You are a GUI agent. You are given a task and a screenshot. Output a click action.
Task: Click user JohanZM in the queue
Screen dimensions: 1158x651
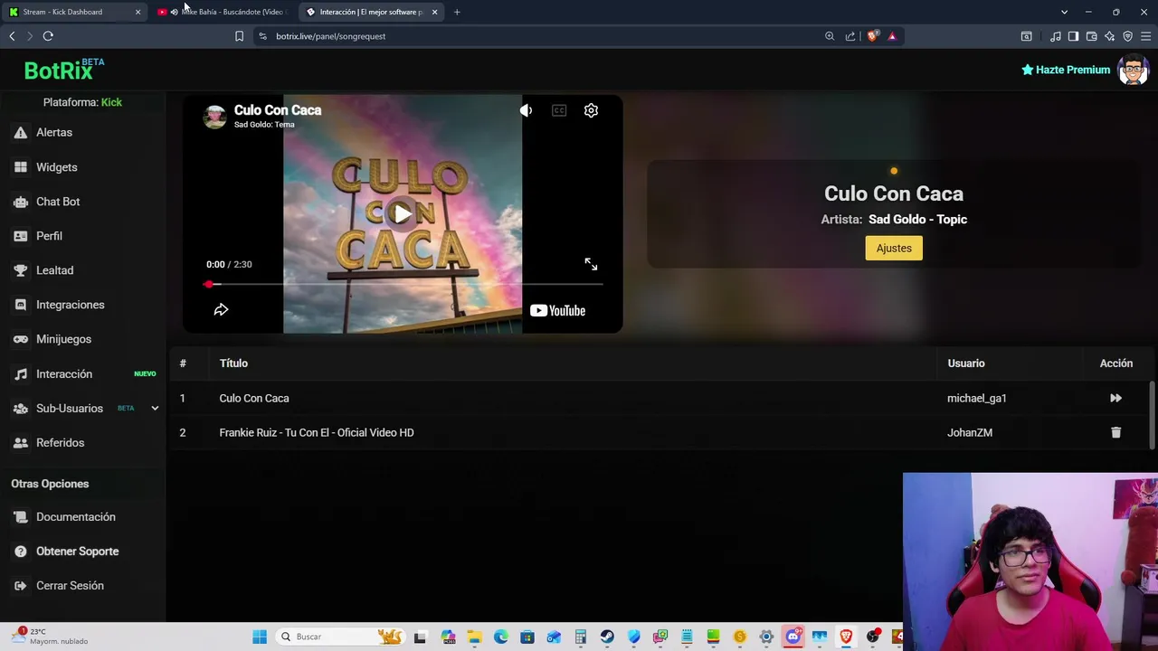[970, 432]
